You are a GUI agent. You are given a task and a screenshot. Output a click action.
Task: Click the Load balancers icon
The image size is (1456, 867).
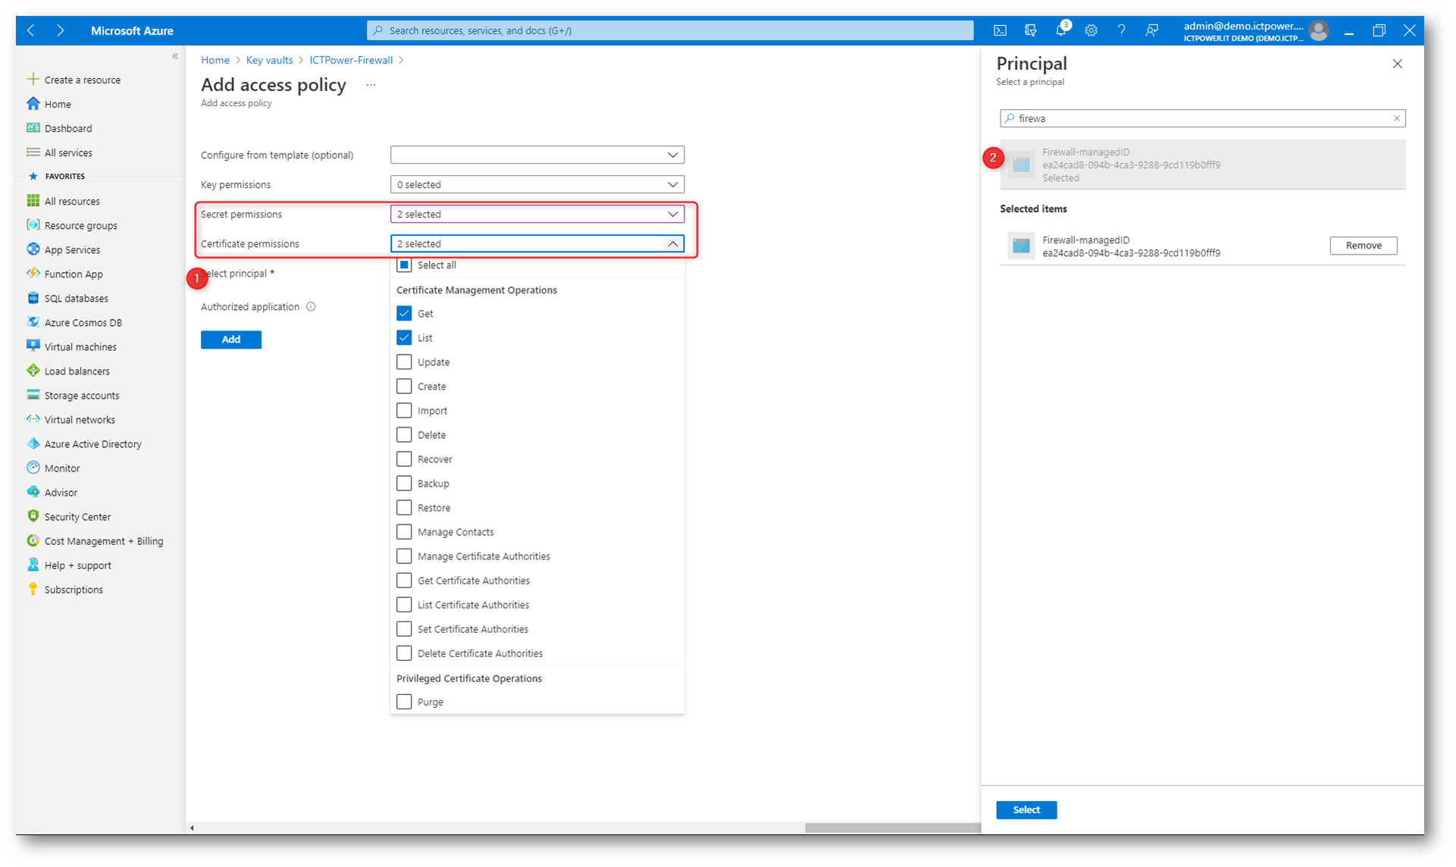click(x=33, y=370)
